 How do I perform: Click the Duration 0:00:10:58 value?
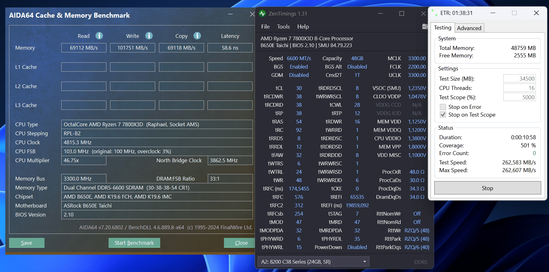pos(523,137)
